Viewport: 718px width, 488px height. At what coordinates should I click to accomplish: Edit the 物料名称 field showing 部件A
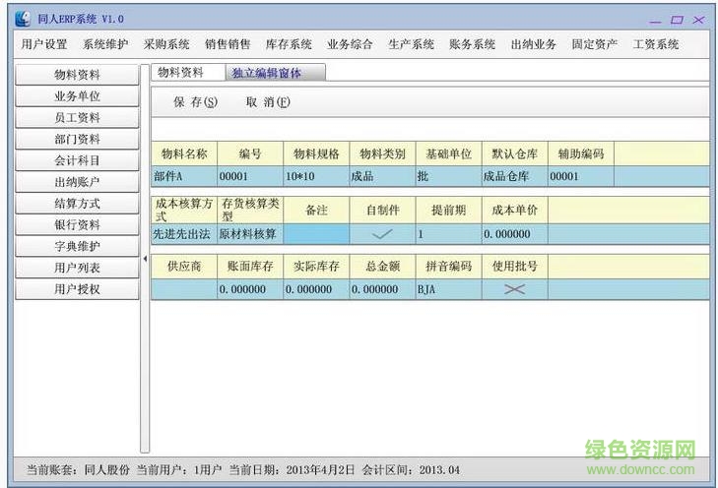(x=184, y=176)
